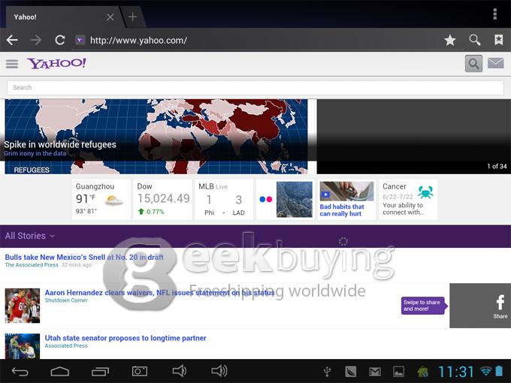511x383 pixels.
Task: Click the Yahoo search input field
Action: point(255,88)
